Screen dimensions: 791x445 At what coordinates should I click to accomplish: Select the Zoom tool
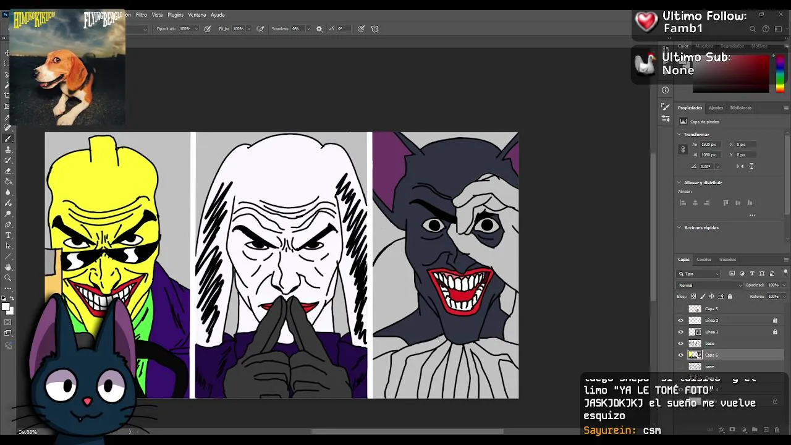(x=8, y=278)
